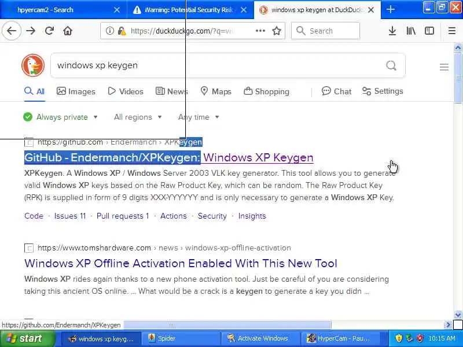The height and width of the screenshot is (347, 463).
Task: Click the vertical scrollbar down arrow
Action: click(458, 315)
